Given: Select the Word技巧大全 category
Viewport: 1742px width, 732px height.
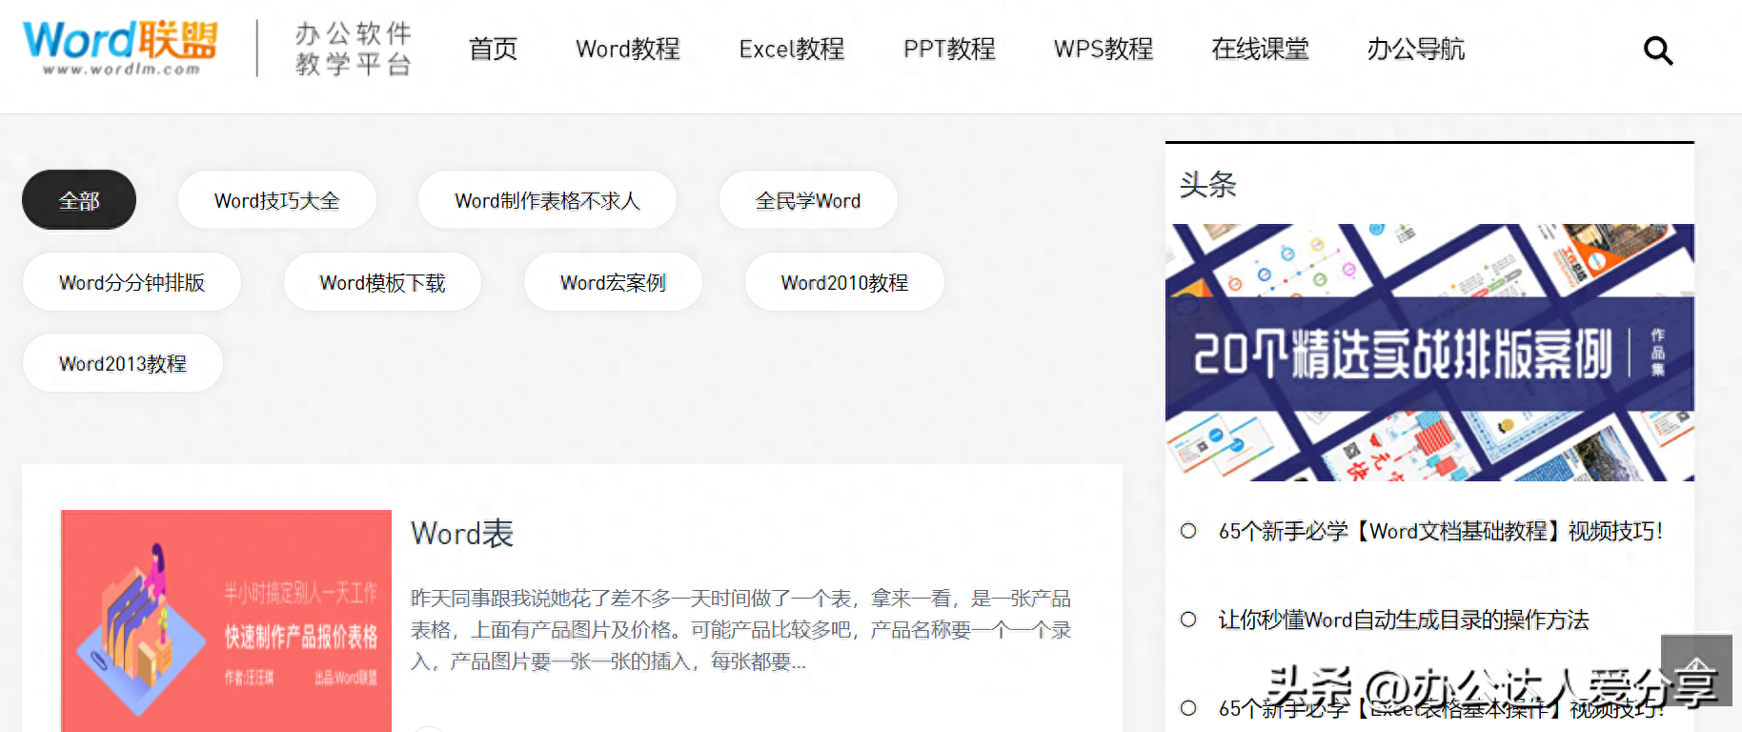Looking at the screenshot, I should [x=277, y=200].
